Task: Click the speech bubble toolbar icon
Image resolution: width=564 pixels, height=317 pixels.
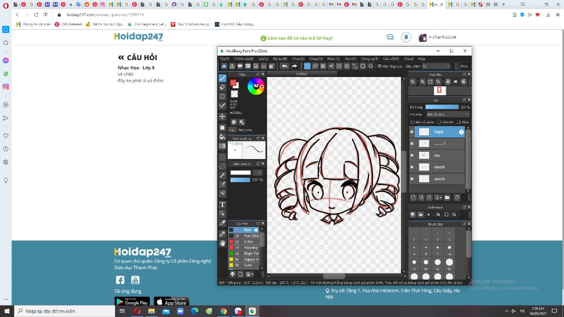Action: (x=240, y=66)
